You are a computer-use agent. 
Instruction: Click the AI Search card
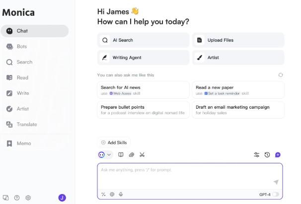click(143, 40)
